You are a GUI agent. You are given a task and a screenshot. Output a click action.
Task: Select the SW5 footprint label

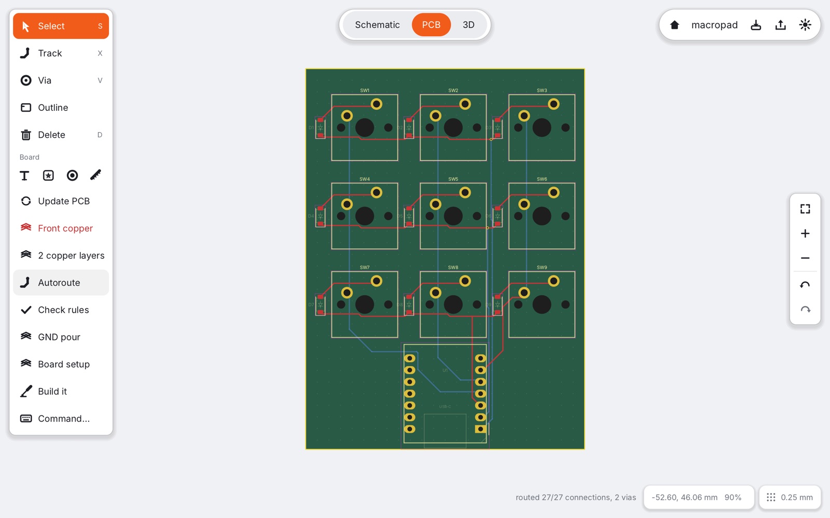pyautogui.click(x=453, y=179)
